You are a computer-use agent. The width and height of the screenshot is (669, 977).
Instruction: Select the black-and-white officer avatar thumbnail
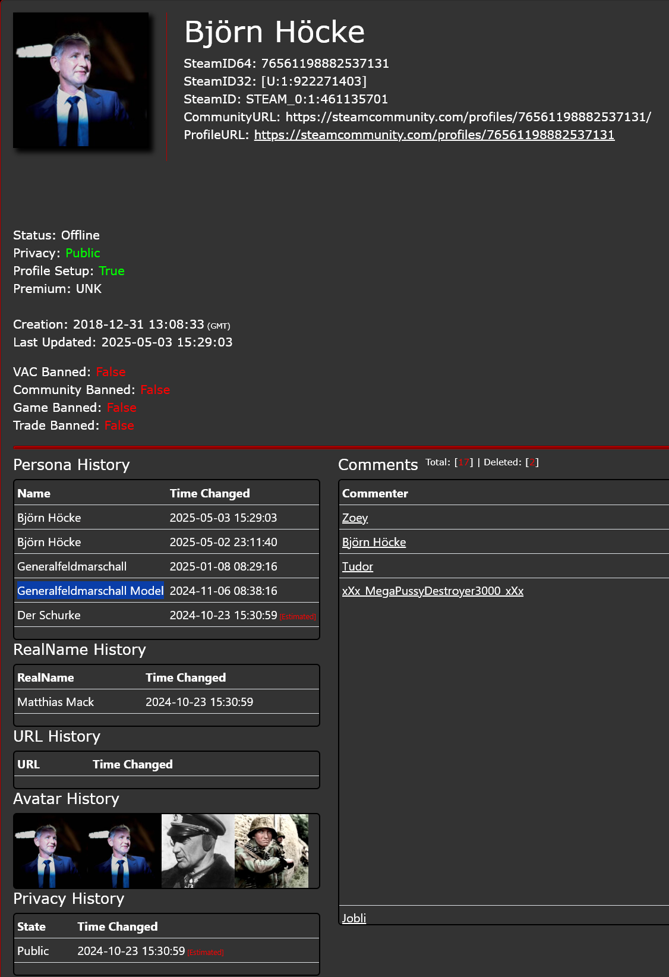(198, 851)
